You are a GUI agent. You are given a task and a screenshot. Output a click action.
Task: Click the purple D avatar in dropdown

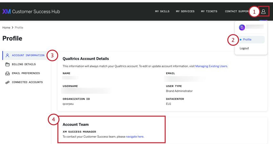click(242, 28)
